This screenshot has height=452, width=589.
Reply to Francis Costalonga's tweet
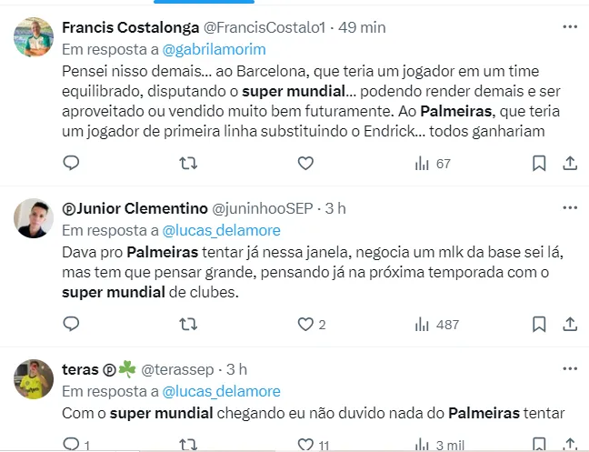[72, 164]
